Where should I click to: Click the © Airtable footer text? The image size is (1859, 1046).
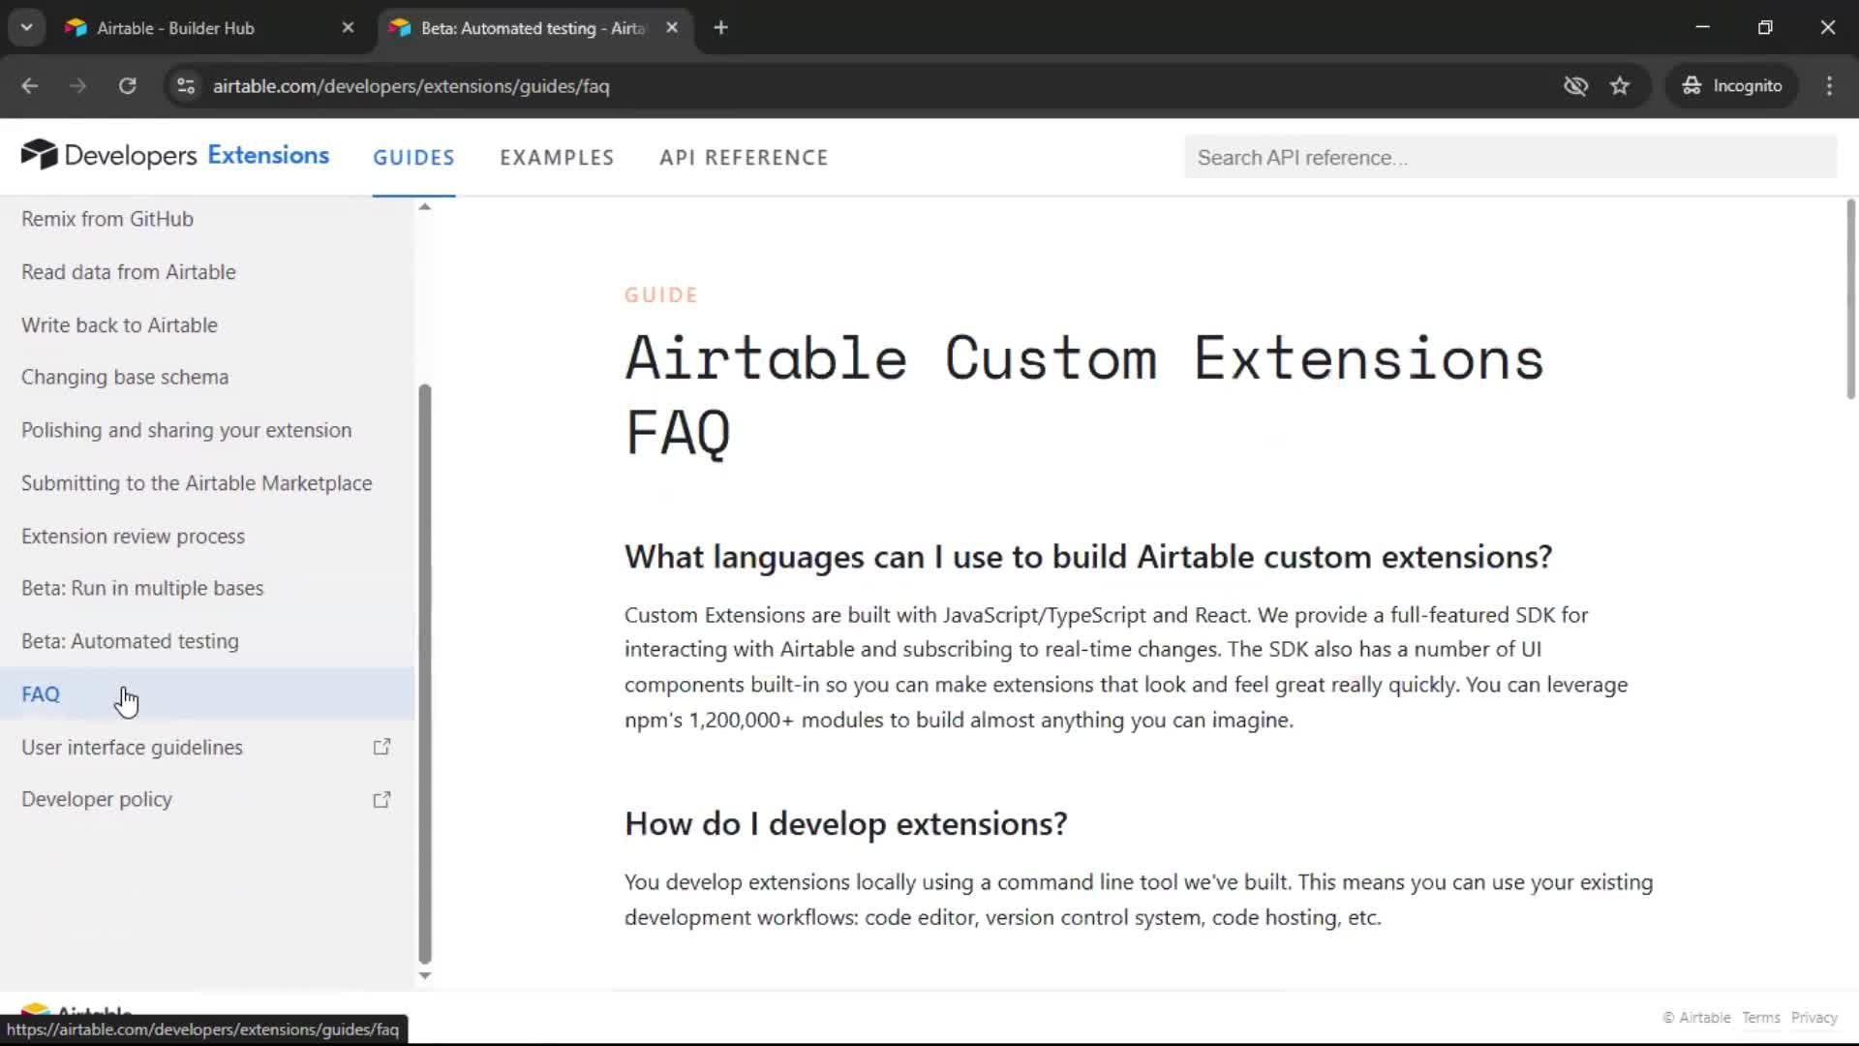1696,1017
